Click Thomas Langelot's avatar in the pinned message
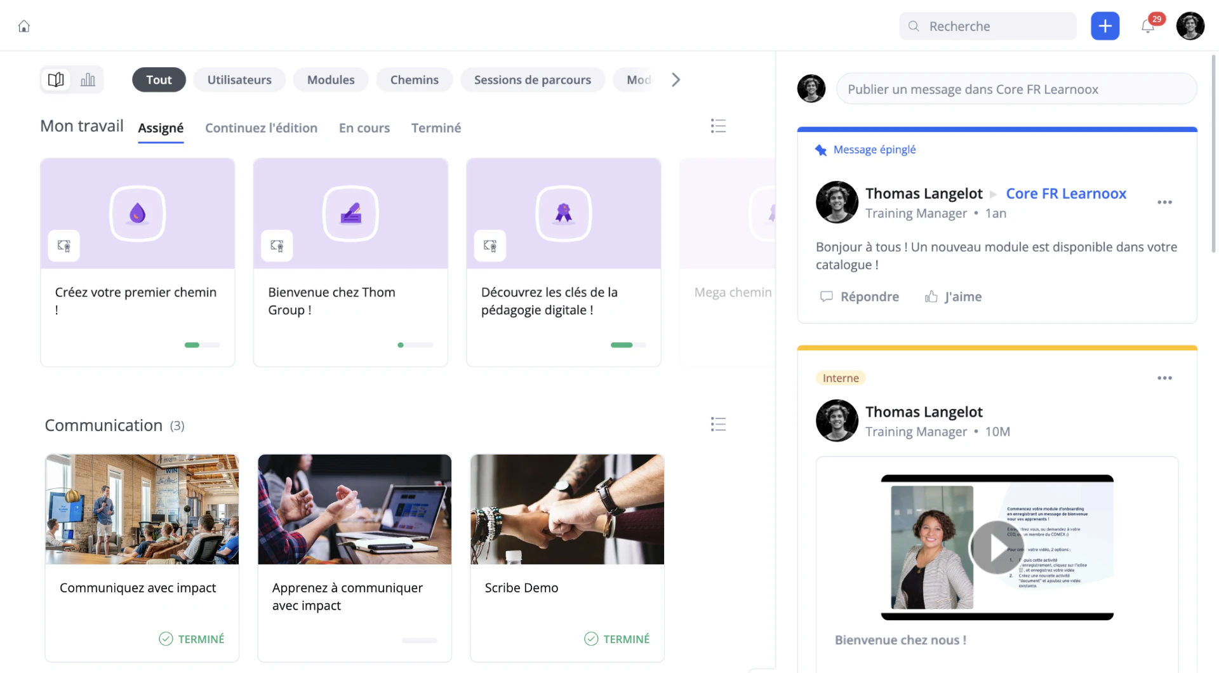Viewport: 1219px width, 673px height. (x=837, y=203)
